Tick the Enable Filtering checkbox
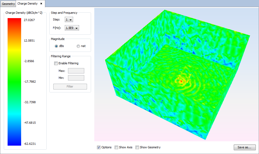 tap(56, 63)
